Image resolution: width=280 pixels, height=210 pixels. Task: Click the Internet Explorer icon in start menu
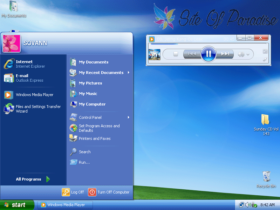tap(9, 64)
